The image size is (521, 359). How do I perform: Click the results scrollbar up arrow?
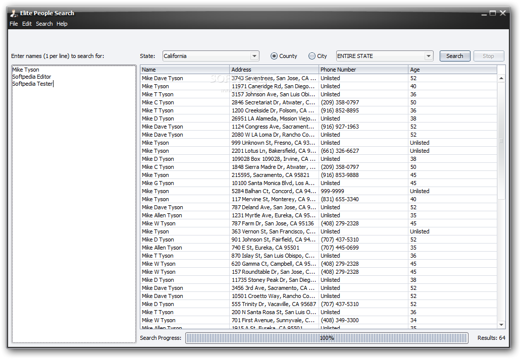tap(501, 78)
